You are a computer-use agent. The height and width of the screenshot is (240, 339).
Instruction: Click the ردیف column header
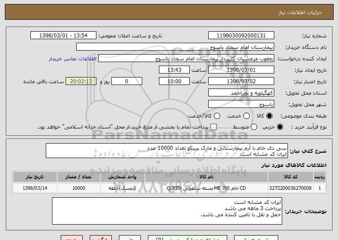tap(320, 177)
